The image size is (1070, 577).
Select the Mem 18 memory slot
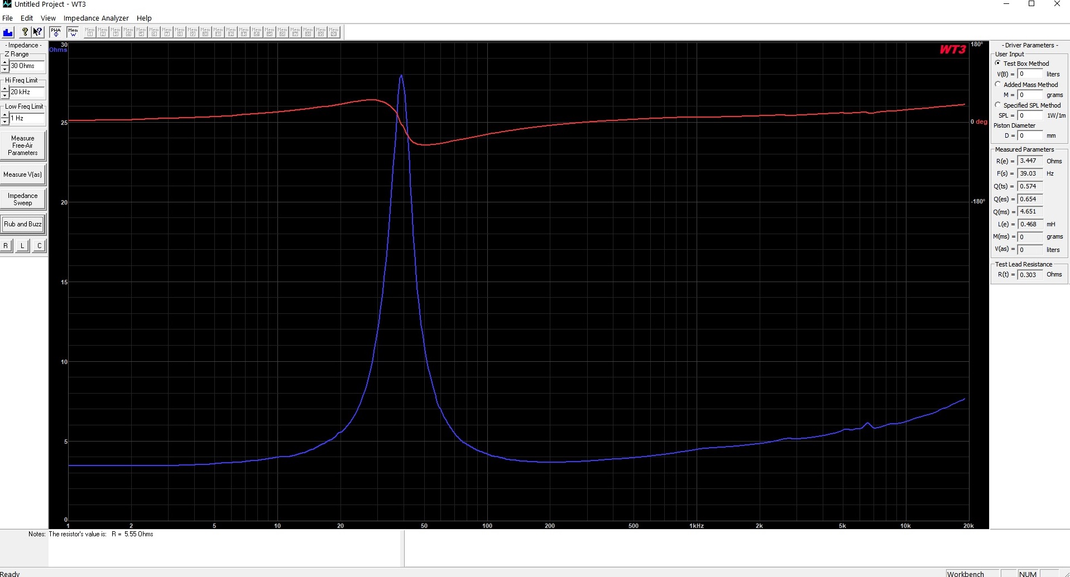308,32
